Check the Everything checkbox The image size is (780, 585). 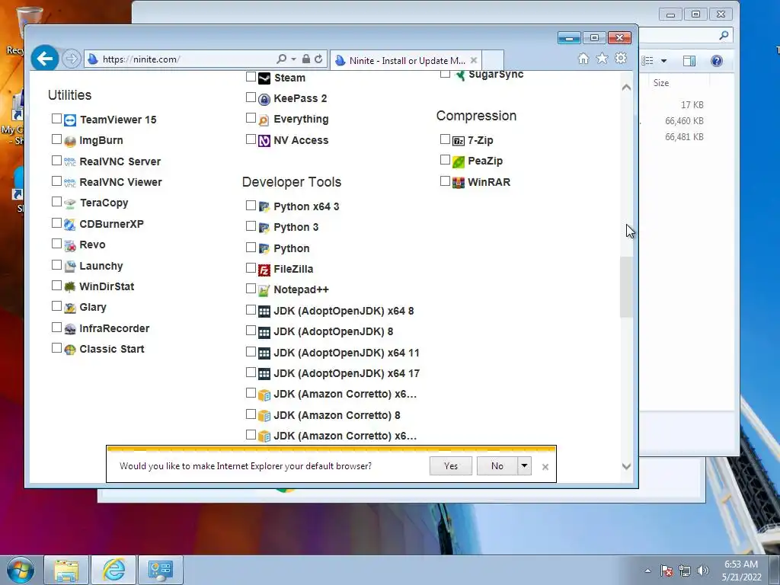pos(251,118)
